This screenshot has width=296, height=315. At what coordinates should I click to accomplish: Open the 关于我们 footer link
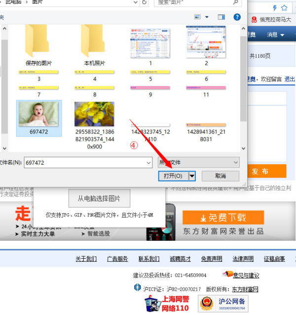tap(86, 259)
